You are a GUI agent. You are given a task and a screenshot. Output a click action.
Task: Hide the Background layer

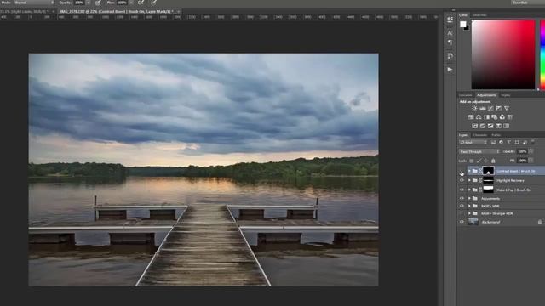(x=462, y=222)
